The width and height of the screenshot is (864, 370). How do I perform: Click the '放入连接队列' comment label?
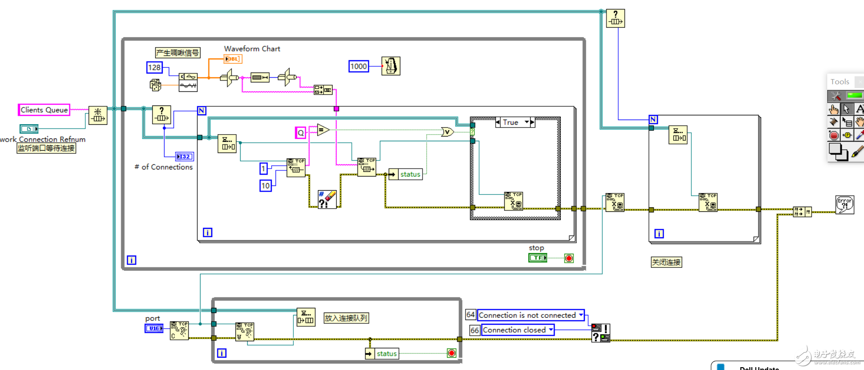coord(346,318)
